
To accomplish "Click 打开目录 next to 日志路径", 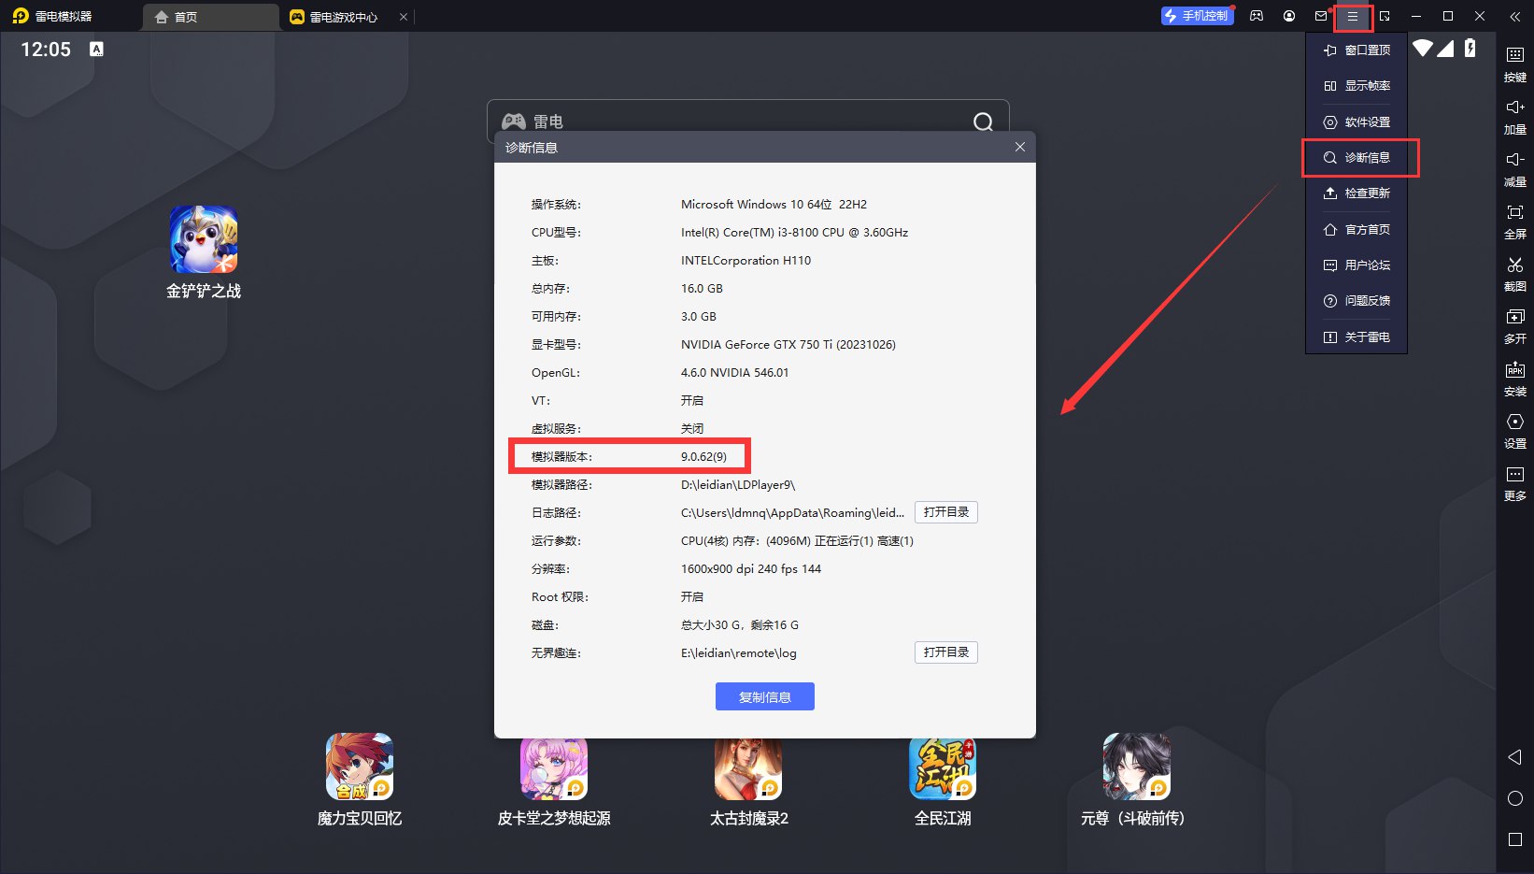I will (946, 512).
